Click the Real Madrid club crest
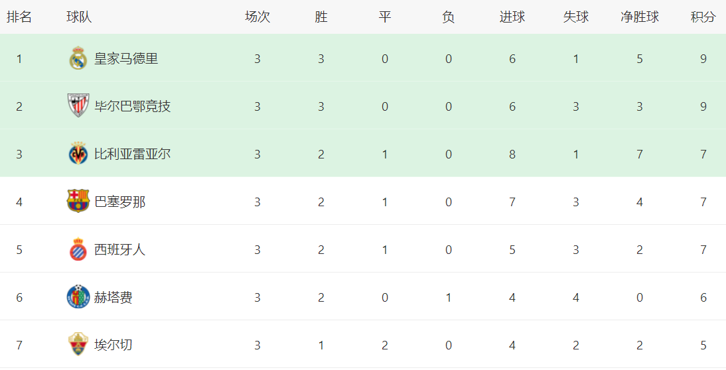726x370 pixels. click(78, 58)
